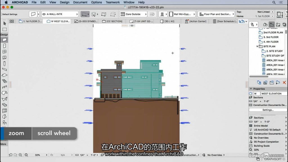The image size is (288, 162).
Task: Open the Teamwork menu
Action: (112, 2)
